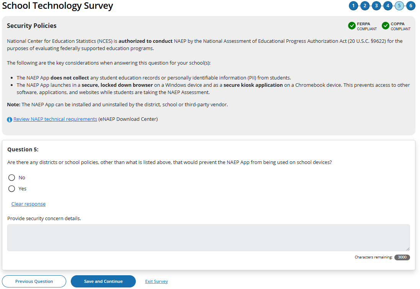Navigate to step 4 circle
This screenshot has width=420, height=289.
388,6
